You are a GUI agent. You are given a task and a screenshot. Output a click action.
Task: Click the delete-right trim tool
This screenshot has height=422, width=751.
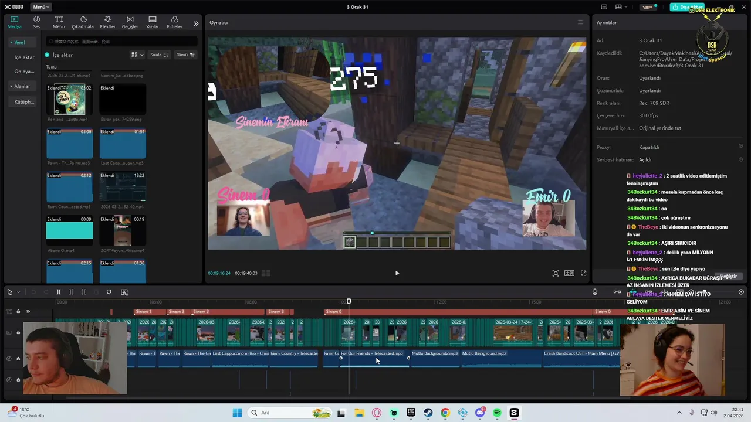pyautogui.click(x=83, y=292)
